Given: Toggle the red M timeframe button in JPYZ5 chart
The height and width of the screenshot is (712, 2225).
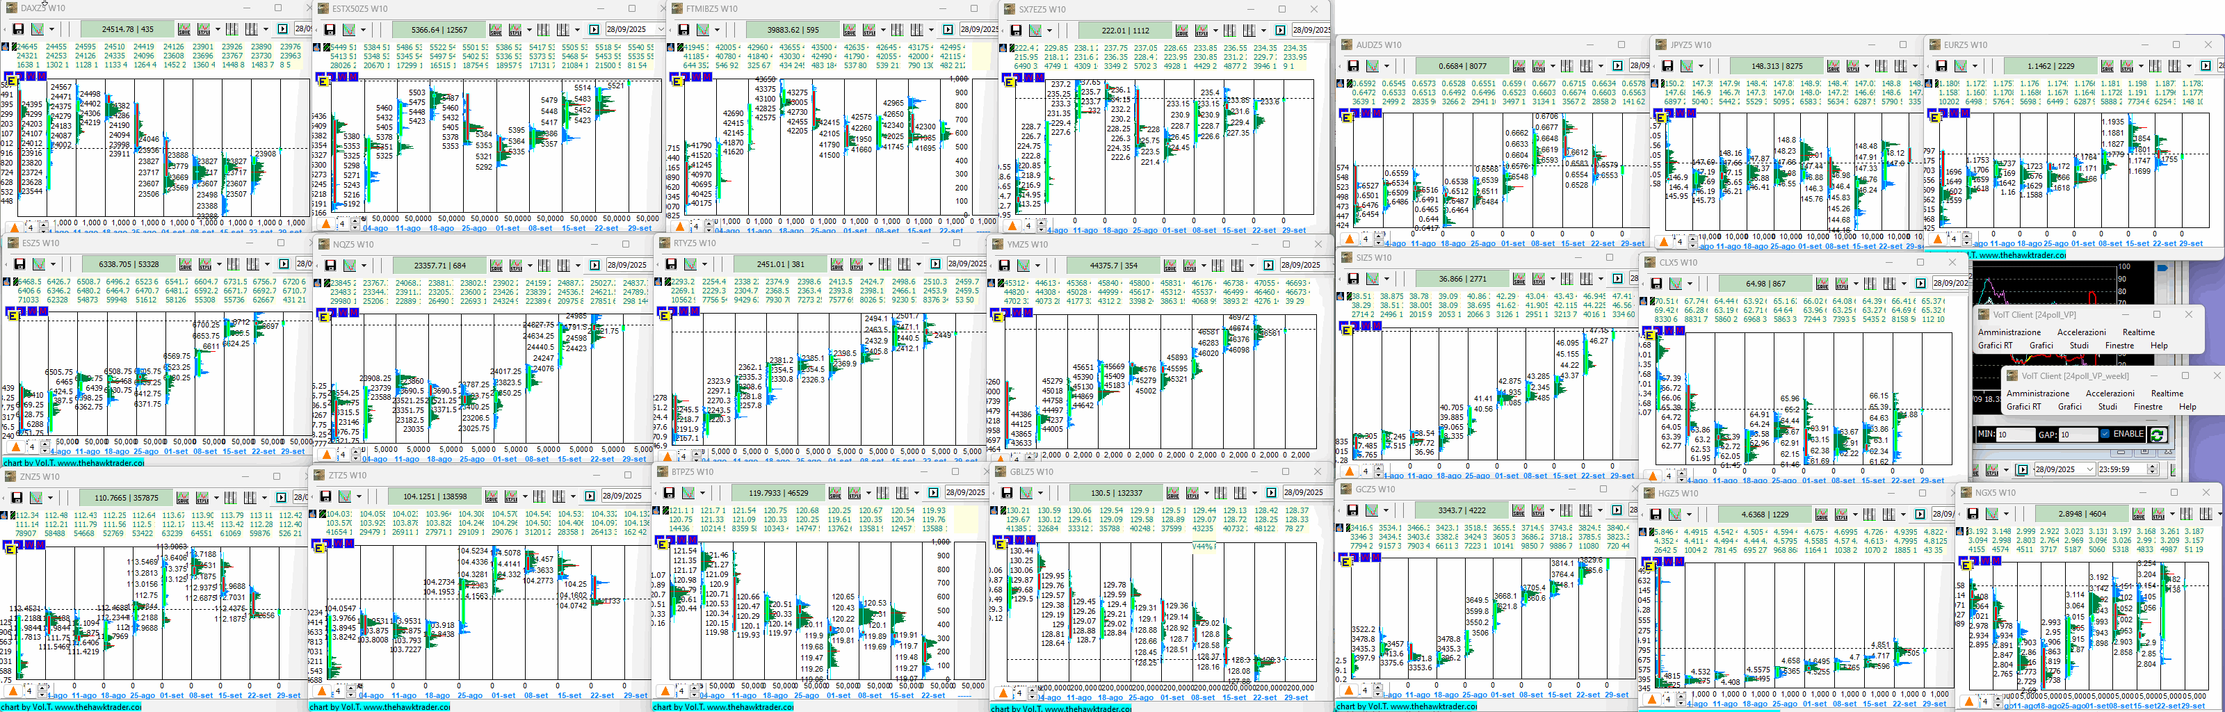Looking at the screenshot, I should [1691, 114].
